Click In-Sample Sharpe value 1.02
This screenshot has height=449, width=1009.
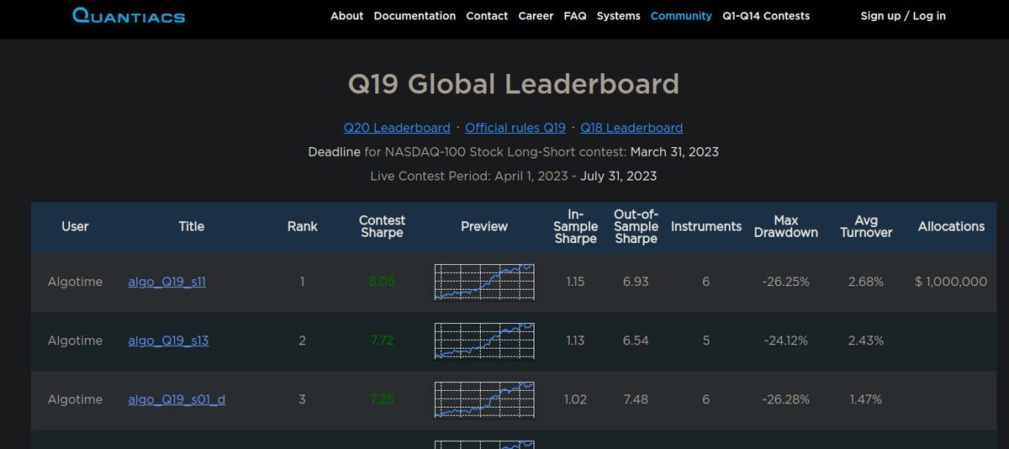click(576, 399)
